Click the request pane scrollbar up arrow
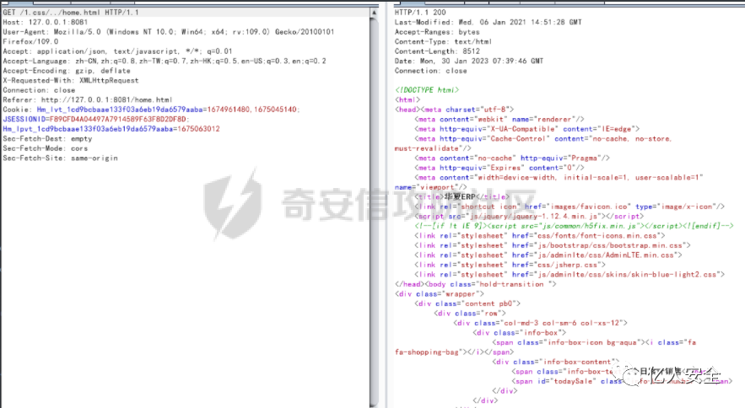The image size is (745, 408). point(375,13)
